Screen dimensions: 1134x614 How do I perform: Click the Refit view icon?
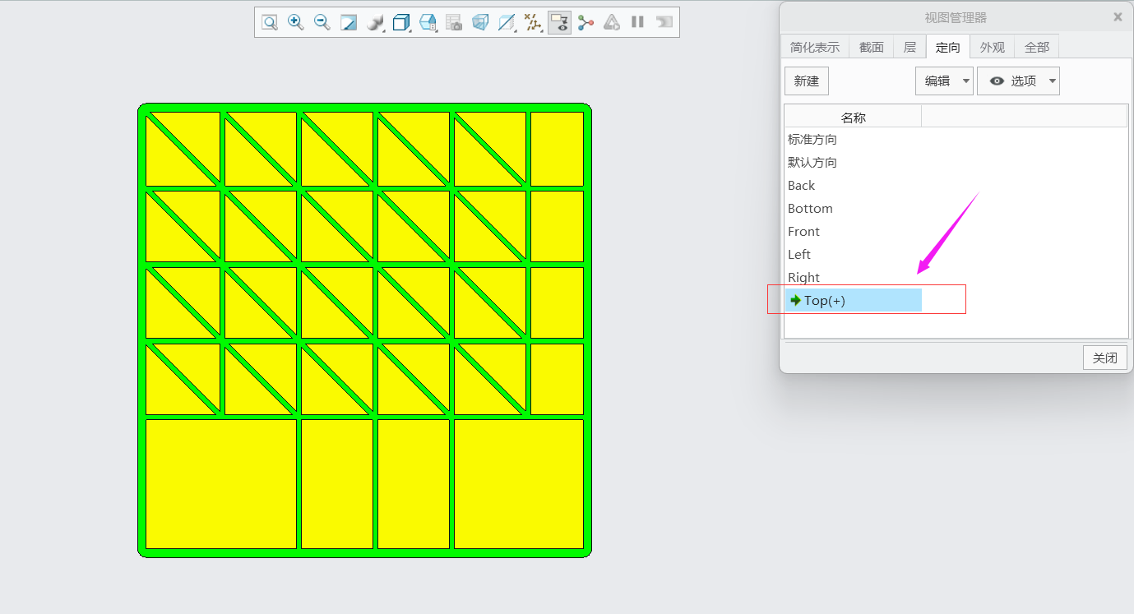coord(270,22)
